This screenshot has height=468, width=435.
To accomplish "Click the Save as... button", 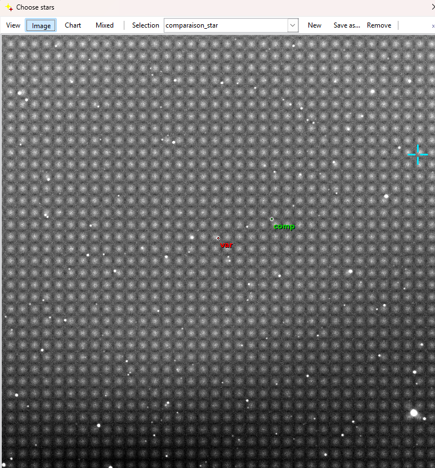I will [347, 25].
